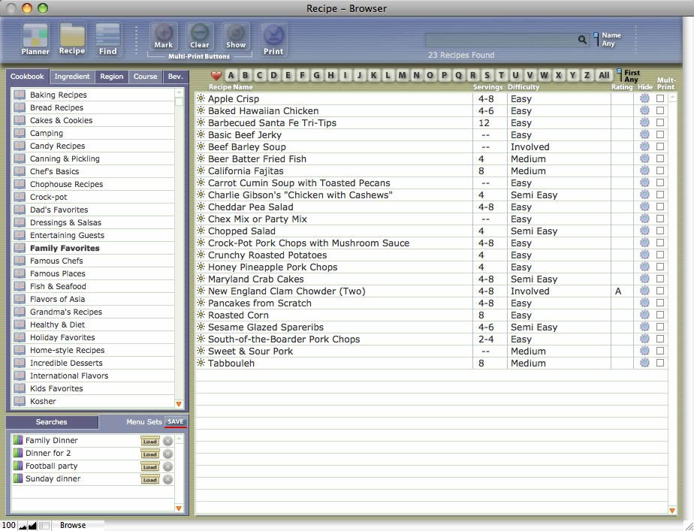This screenshot has height=531, width=694.
Task: Click the Find toolbar icon
Action: pos(108,39)
